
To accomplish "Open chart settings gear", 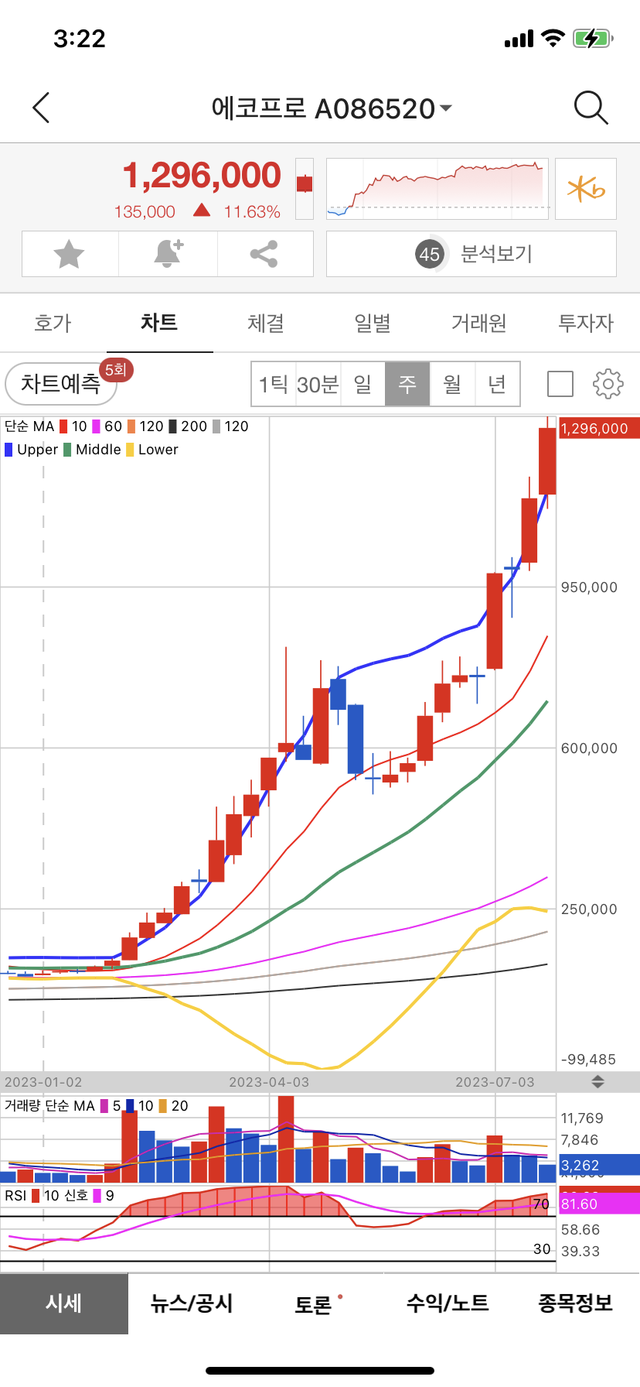I will click(x=608, y=384).
